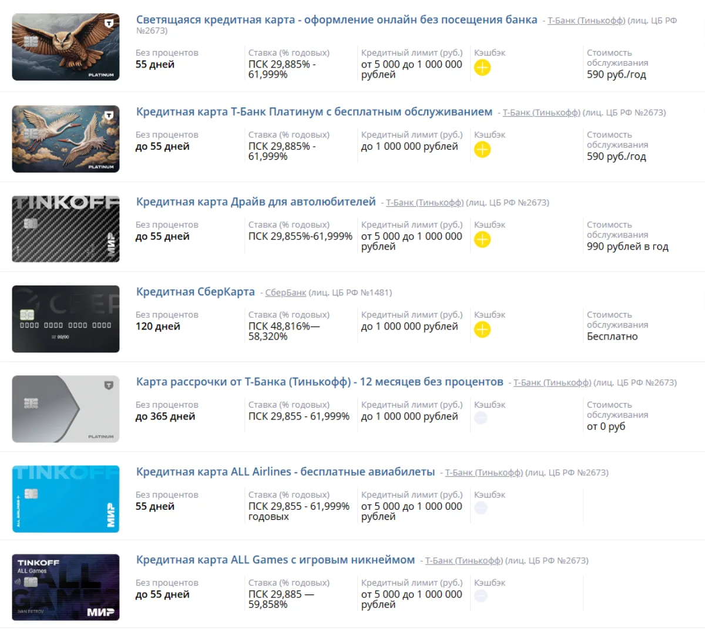Open 'Карта рассрочки от Т-Банка' title link
Image resolution: width=705 pixels, height=632 pixels.
[x=320, y=382]
